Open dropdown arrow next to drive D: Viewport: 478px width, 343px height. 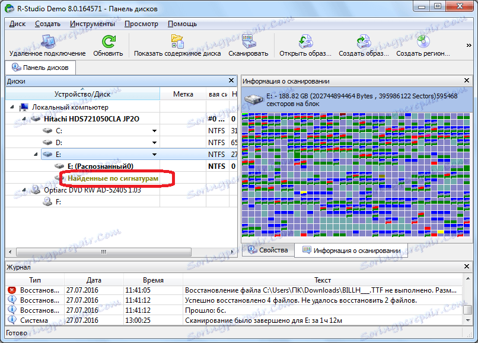click(x=155, y=143)
